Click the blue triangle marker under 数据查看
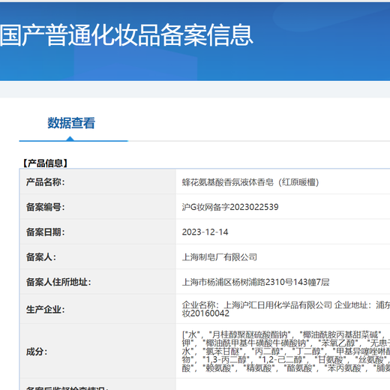Image resolution: width=390 pixels, height=390 pixels. pyautogui.click(x=70, y=139)
